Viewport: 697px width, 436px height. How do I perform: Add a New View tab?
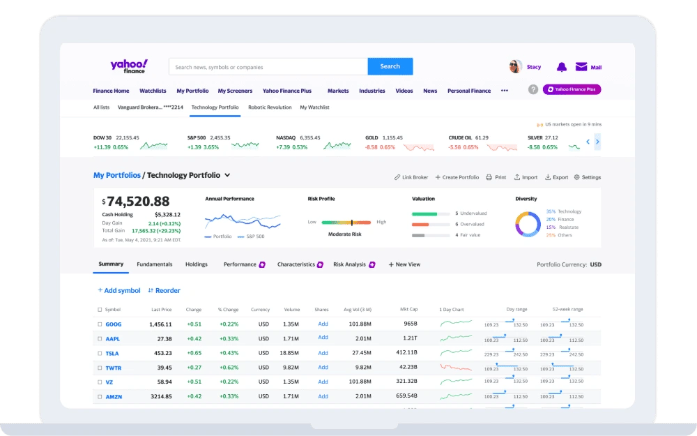click(x=404, y=264)
